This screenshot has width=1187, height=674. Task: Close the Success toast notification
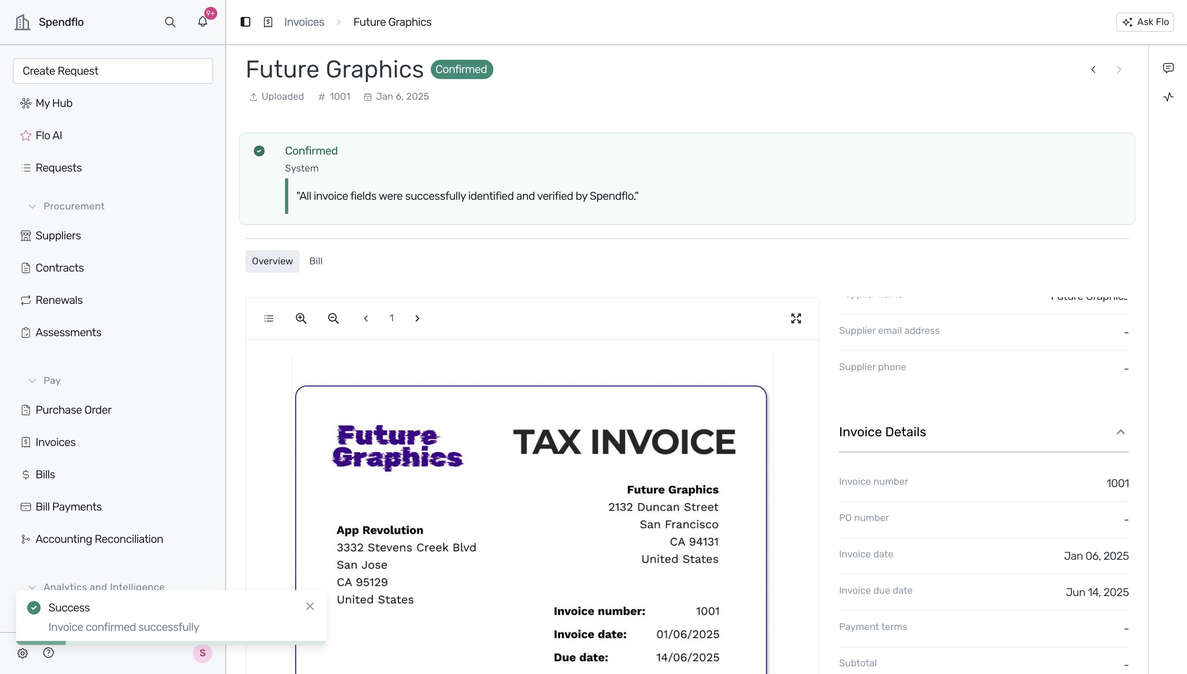[x=310, y=607]
